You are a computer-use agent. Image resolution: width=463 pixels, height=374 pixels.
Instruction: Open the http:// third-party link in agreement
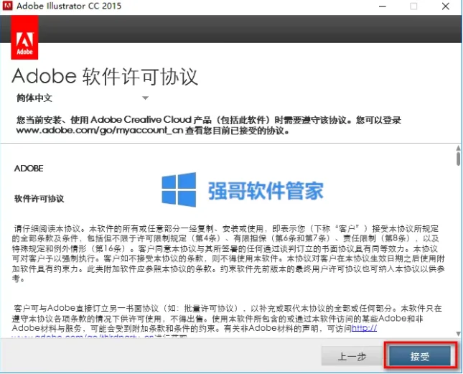364,328
